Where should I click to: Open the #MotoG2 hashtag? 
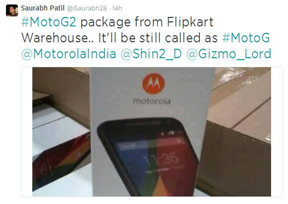[49, 22]
